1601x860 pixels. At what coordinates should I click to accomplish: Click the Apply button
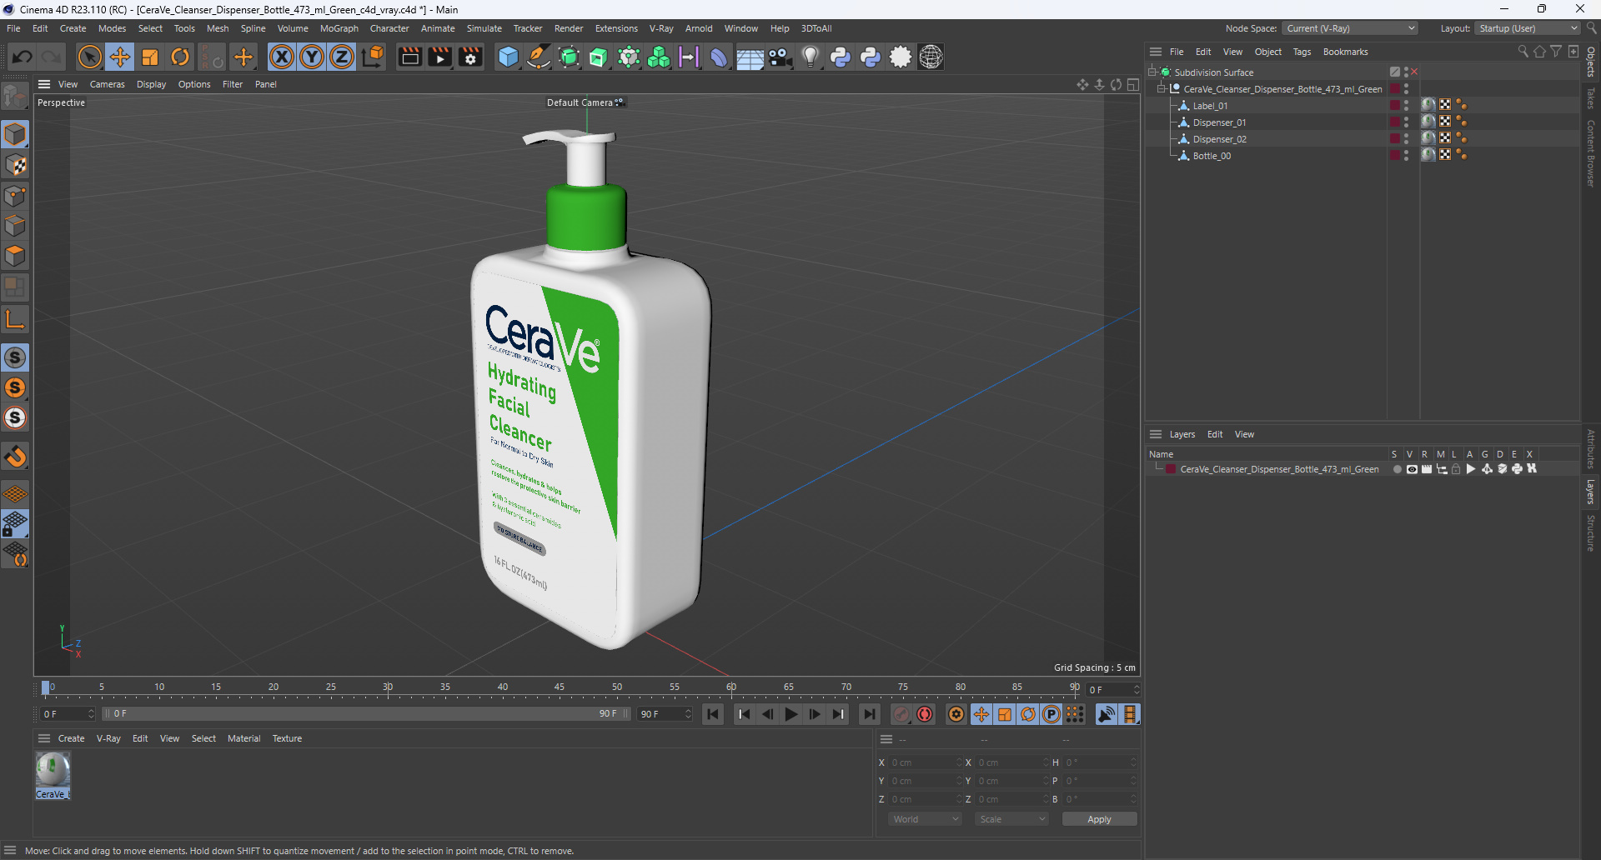click(1099, 819)
